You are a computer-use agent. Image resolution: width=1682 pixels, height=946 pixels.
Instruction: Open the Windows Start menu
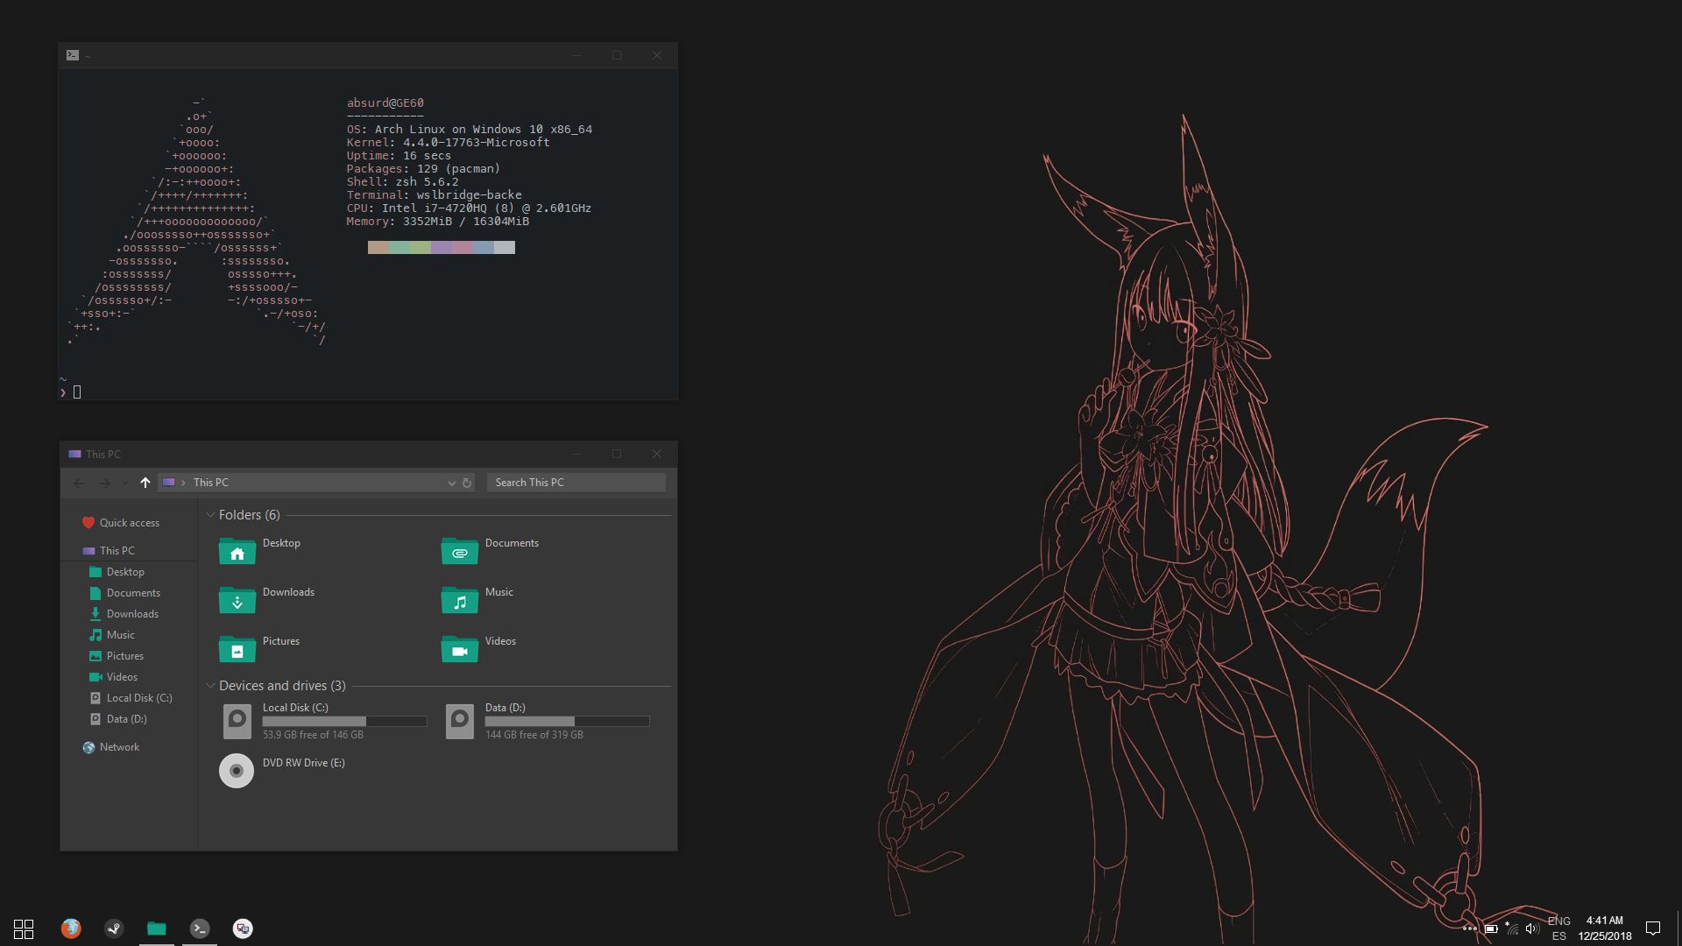coord(24,928)
